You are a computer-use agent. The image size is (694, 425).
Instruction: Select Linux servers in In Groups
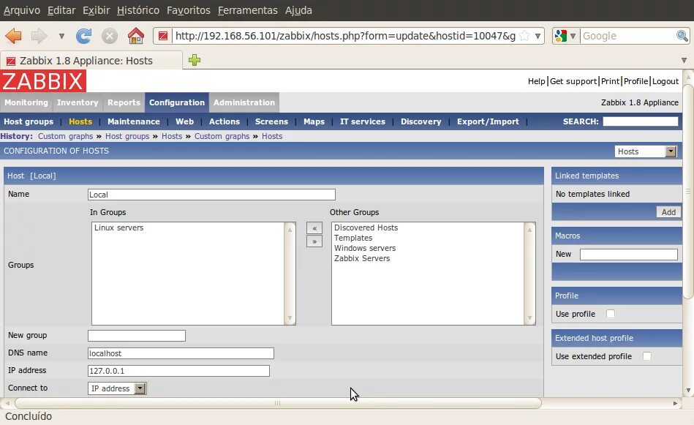[118, 227]
